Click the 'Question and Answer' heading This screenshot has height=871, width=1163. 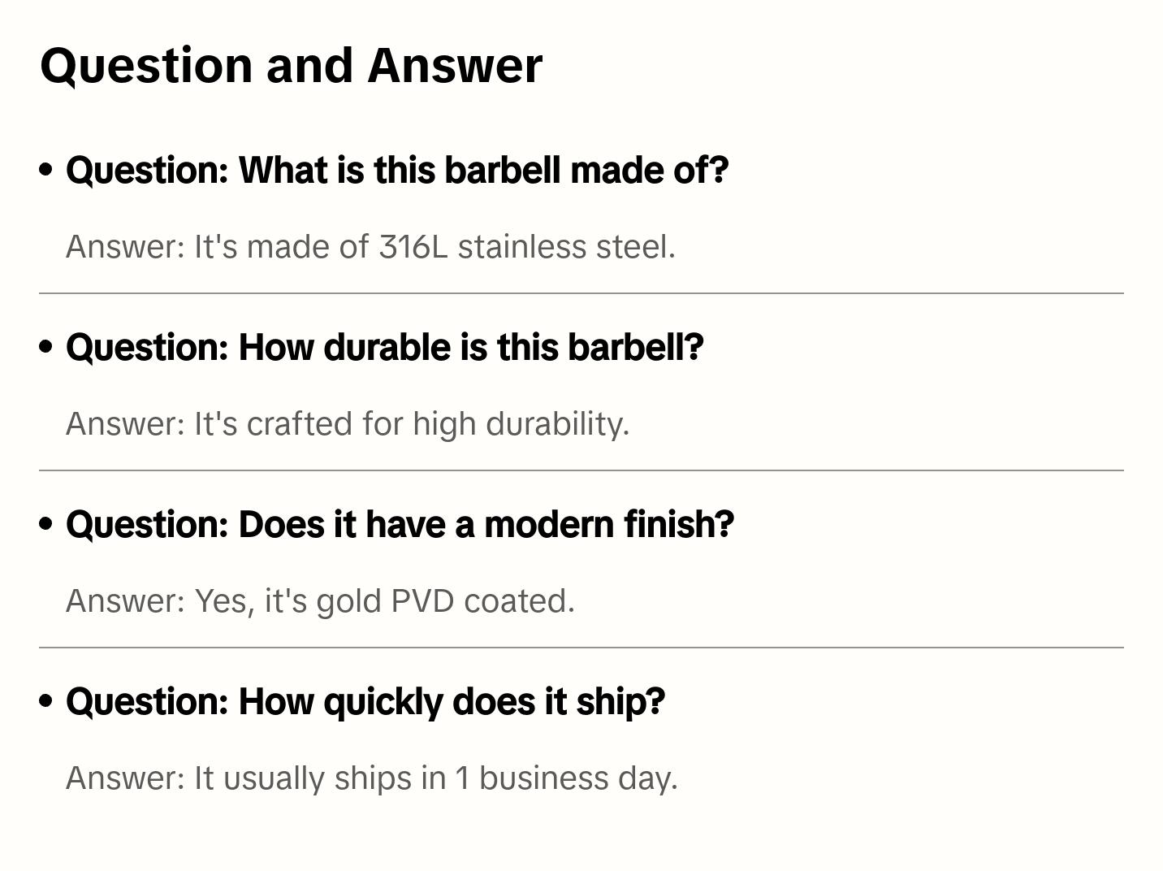[x=291, y=66]
